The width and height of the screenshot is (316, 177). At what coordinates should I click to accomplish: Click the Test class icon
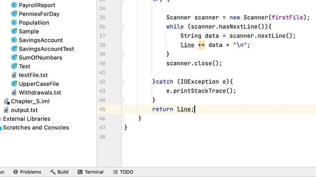tap(14, 66)
